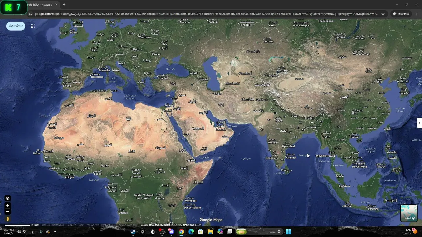The image size is (422, 237).
Task: Open SteelSeries app from taskbar
Action: click(x=152, y=232)
